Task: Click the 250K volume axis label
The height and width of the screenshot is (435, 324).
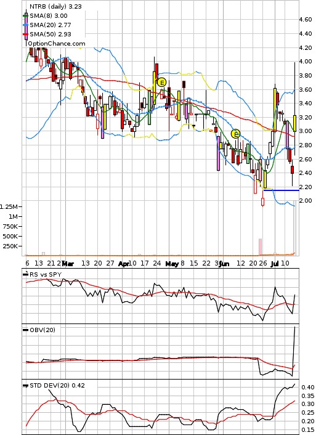Action: (10, 246)
